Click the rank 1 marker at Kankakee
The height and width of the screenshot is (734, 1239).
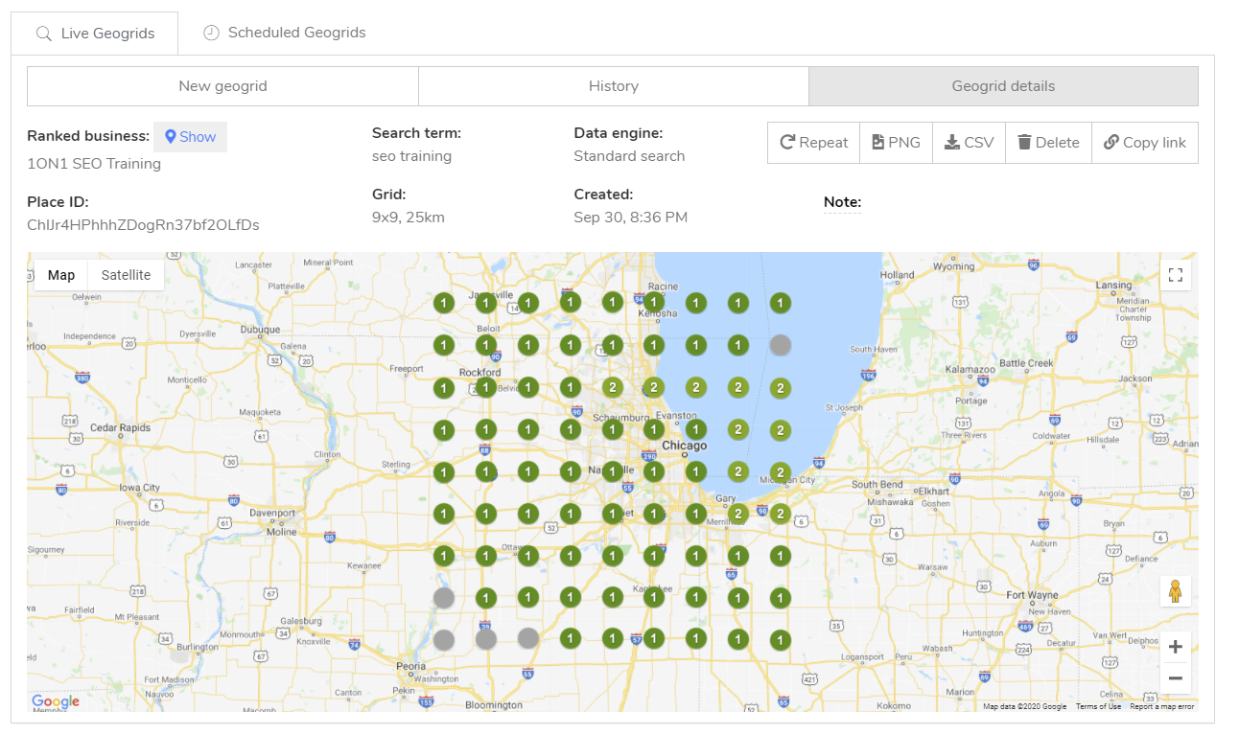(x=653, y=598)
